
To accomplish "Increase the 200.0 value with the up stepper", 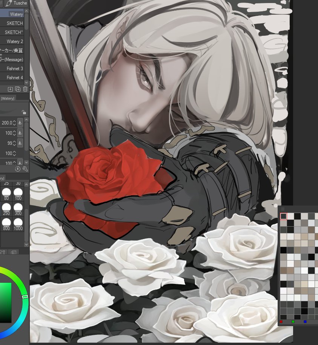I will click(14, 121).
